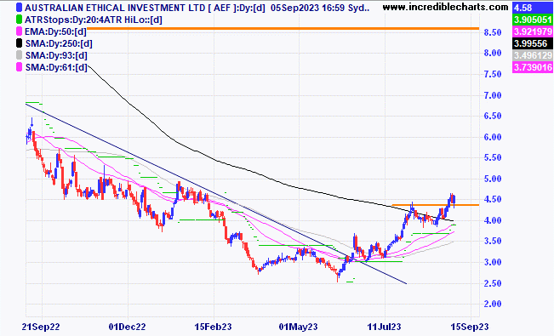The width and height of the screenshot is (554, 336).
Task: Click the 2.50 price axis label
Action: [492, 283]
